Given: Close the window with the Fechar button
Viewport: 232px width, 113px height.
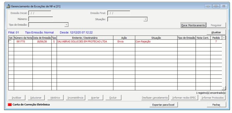Looking at the screenshot, I should [216, 105].
